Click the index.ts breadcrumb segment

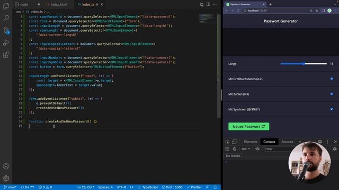click(34, 12)
